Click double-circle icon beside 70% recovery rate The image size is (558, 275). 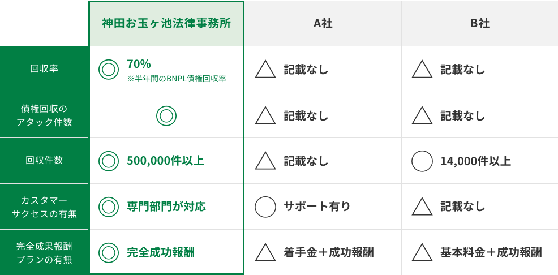point(109,70)
